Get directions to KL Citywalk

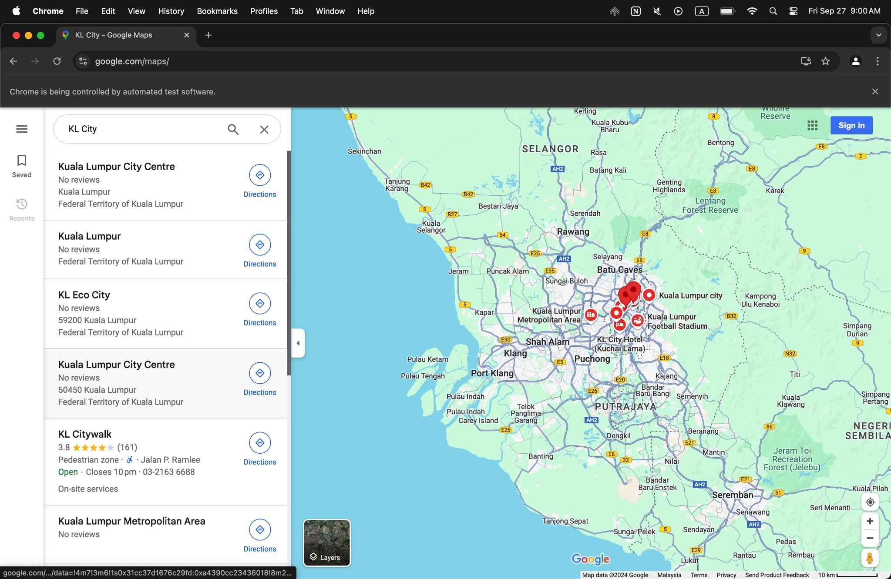point(260,449)
